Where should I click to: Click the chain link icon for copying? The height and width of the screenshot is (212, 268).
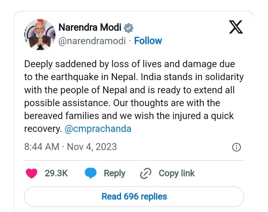pos(146,174)
